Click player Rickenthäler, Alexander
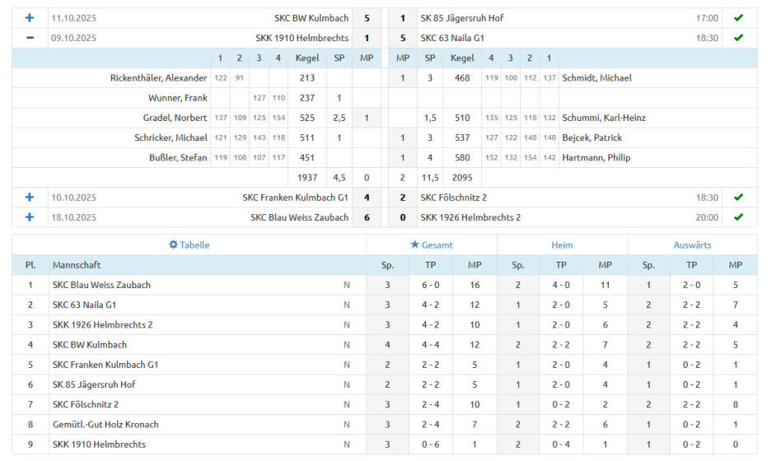 (158, 78)
